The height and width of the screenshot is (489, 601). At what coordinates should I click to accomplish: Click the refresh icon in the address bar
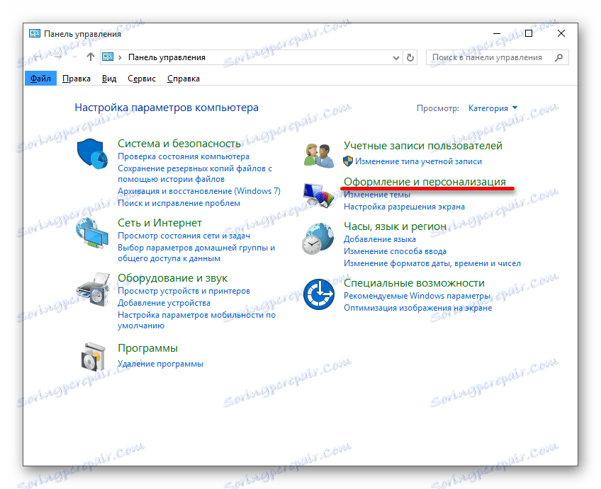pyautogui.click(x=411, y=57)
